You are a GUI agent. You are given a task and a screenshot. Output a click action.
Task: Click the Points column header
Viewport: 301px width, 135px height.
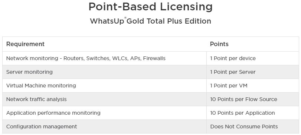pos(219,44)
